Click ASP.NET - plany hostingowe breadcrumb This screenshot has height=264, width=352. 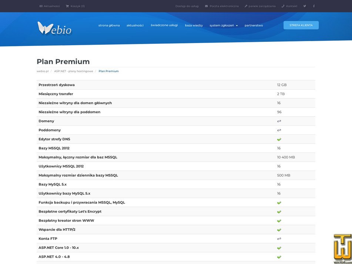click(74, 71)
